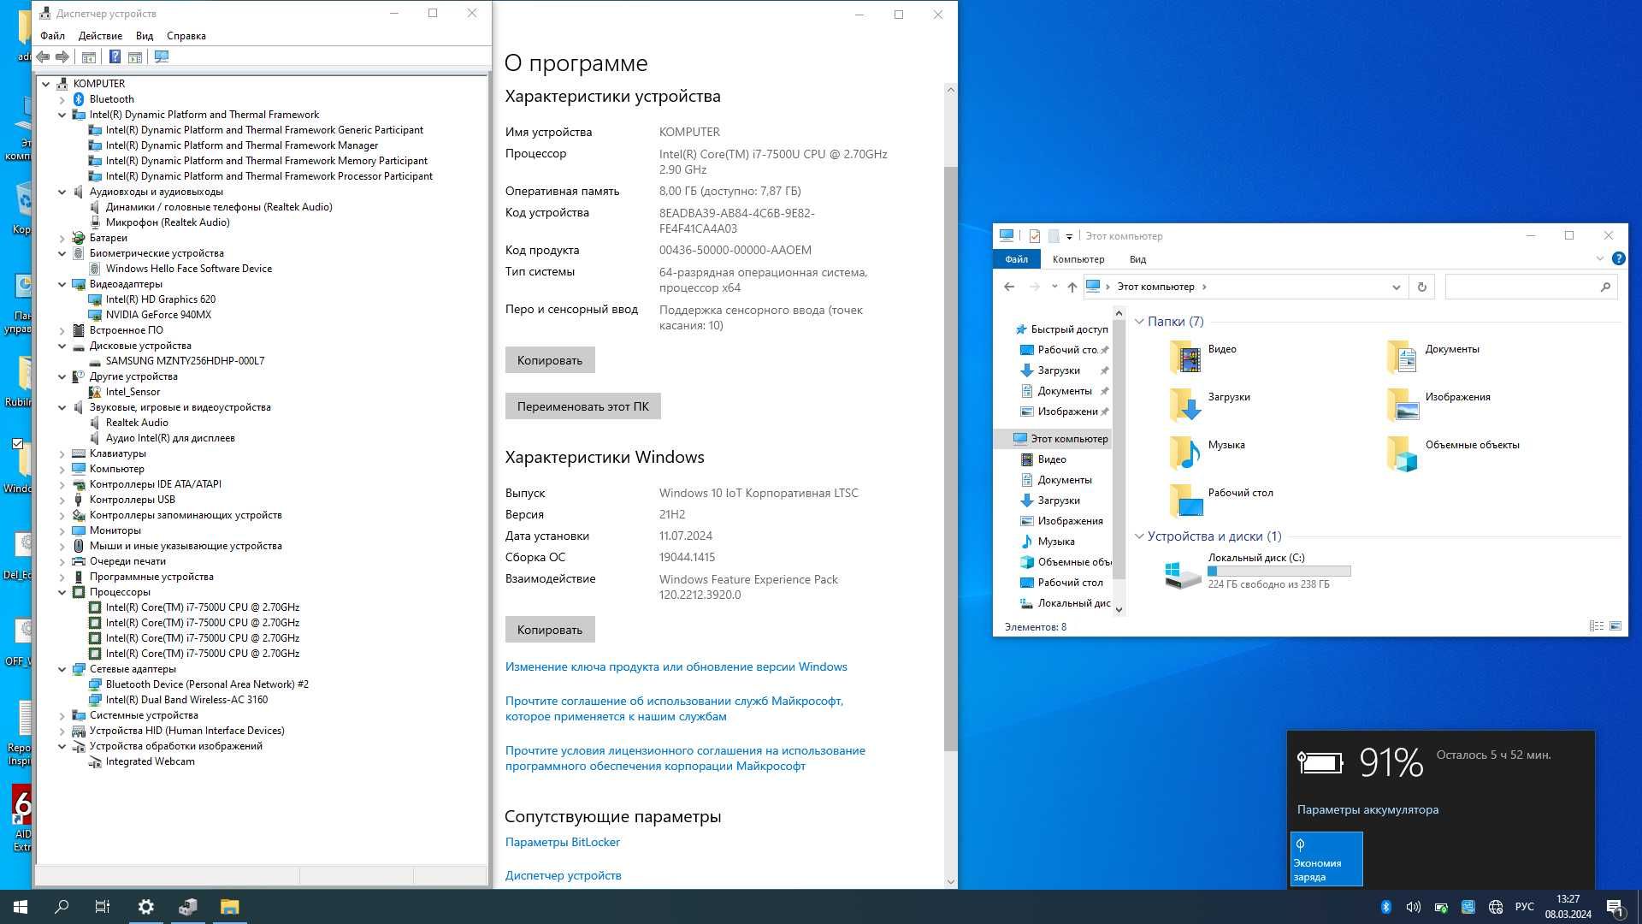Open taskbar Search magnifier

coord(62,907)
